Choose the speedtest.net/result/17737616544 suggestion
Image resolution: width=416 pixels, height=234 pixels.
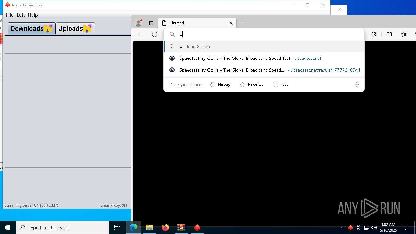tap(264, 70)
